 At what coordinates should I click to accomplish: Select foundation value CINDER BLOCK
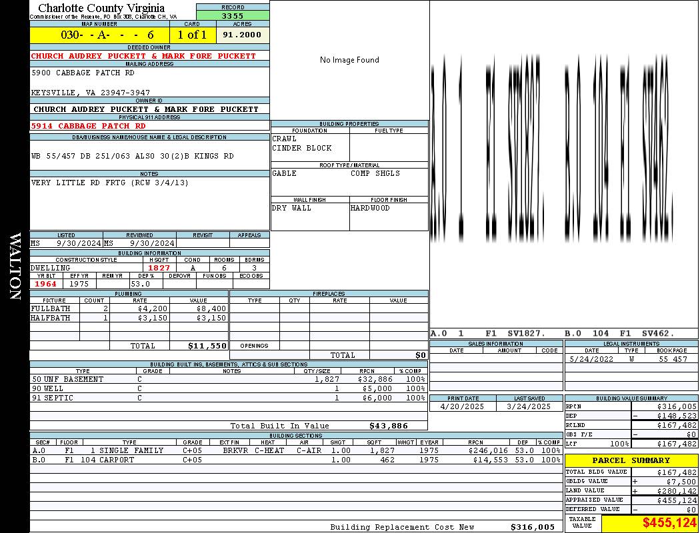coord(302,148)
